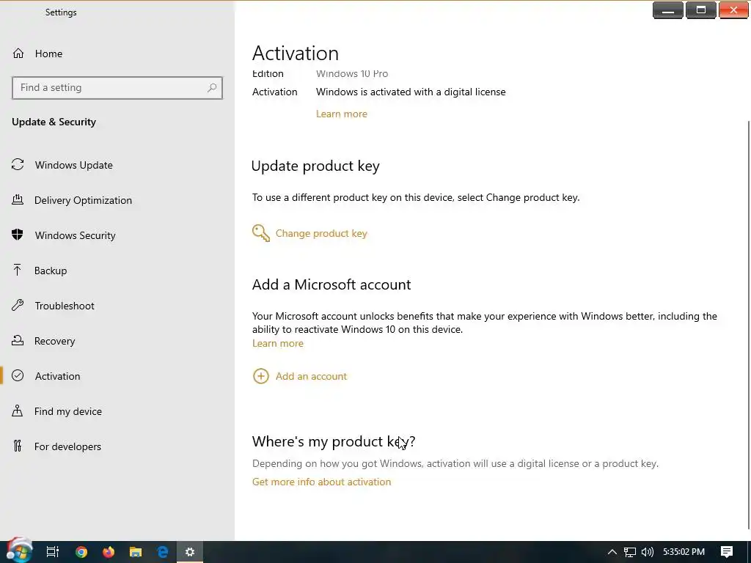Open Task View from the taskbar
This screenshot has height=563, width=751.
53,552
